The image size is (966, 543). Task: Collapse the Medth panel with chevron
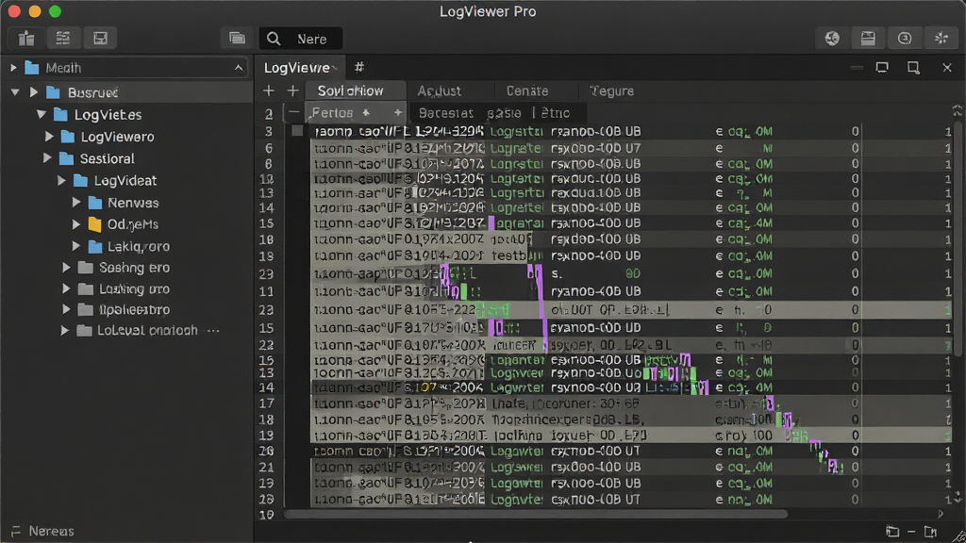pyautogui.click(x=239, y=68)
